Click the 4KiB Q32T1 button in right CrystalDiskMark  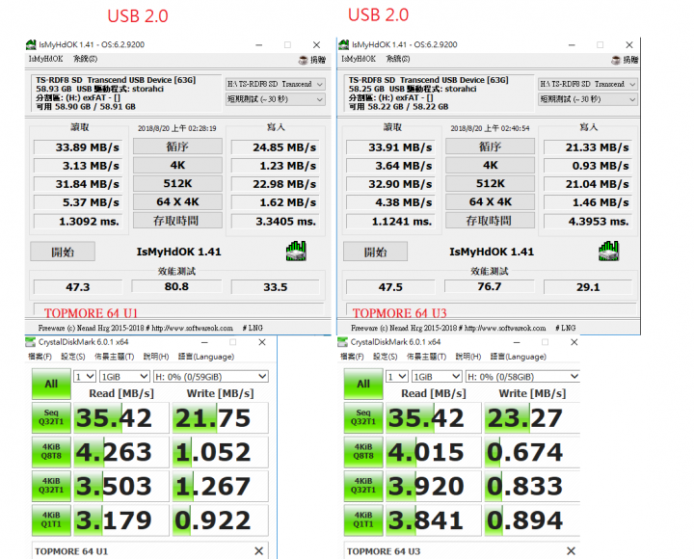click(363, 486)
